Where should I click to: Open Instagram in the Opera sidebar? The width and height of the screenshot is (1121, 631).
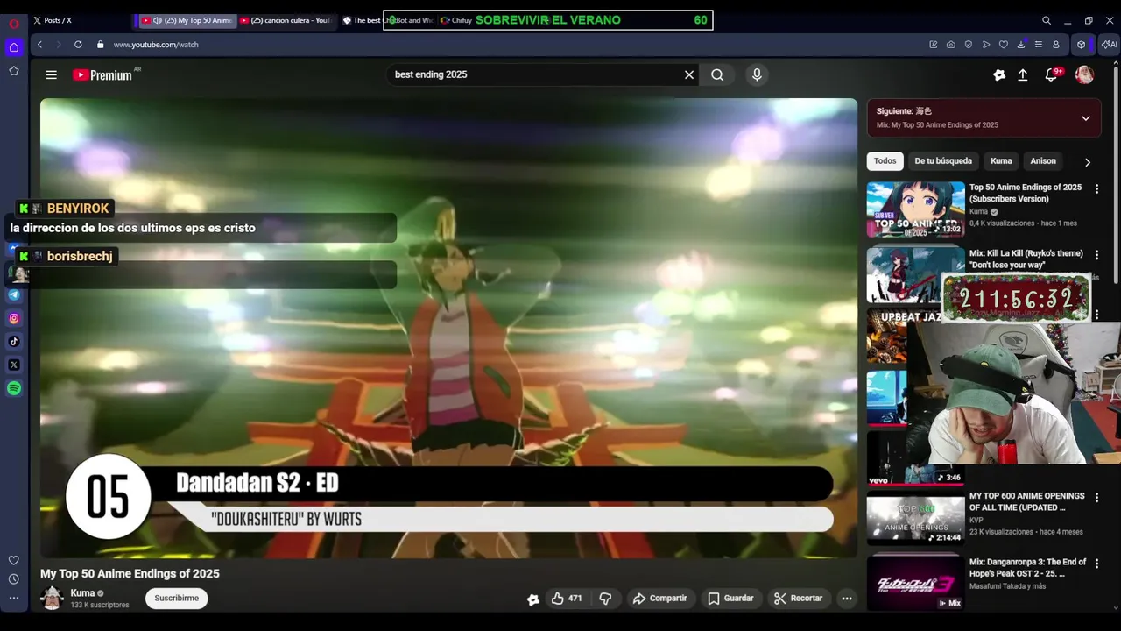tap(14, 318)
